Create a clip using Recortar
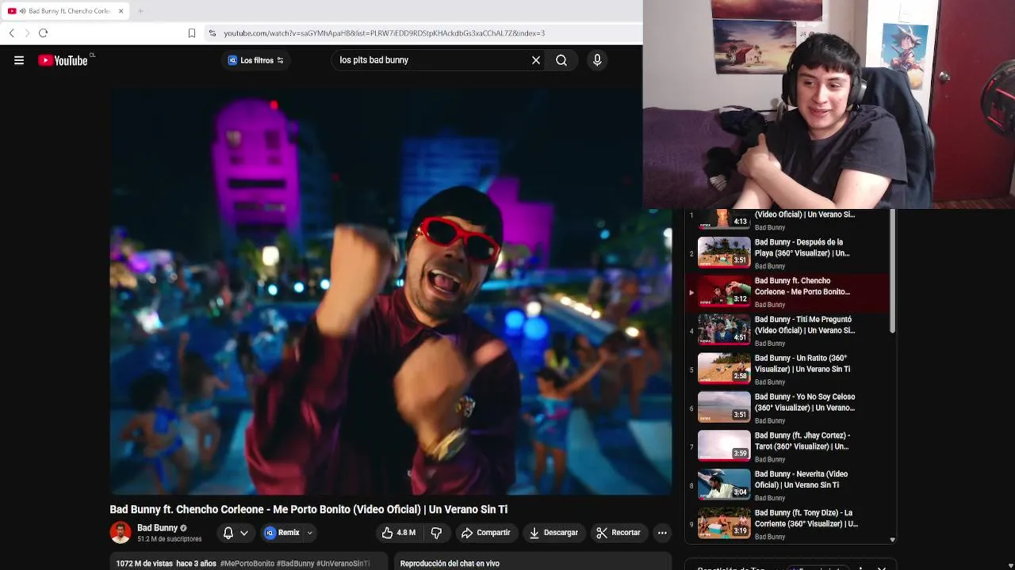Image resolution: width=1015 pixels, height=570 pixels. point(619,533)
